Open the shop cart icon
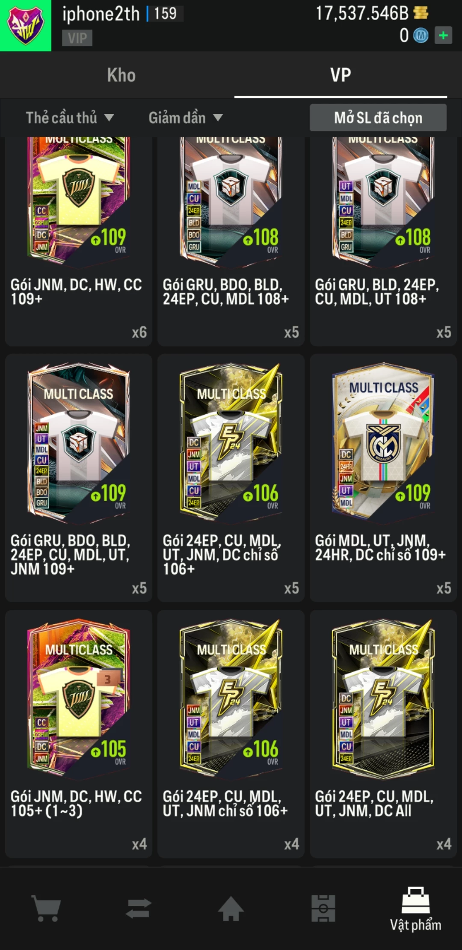The image size is (462, 950). coord(46,908)
